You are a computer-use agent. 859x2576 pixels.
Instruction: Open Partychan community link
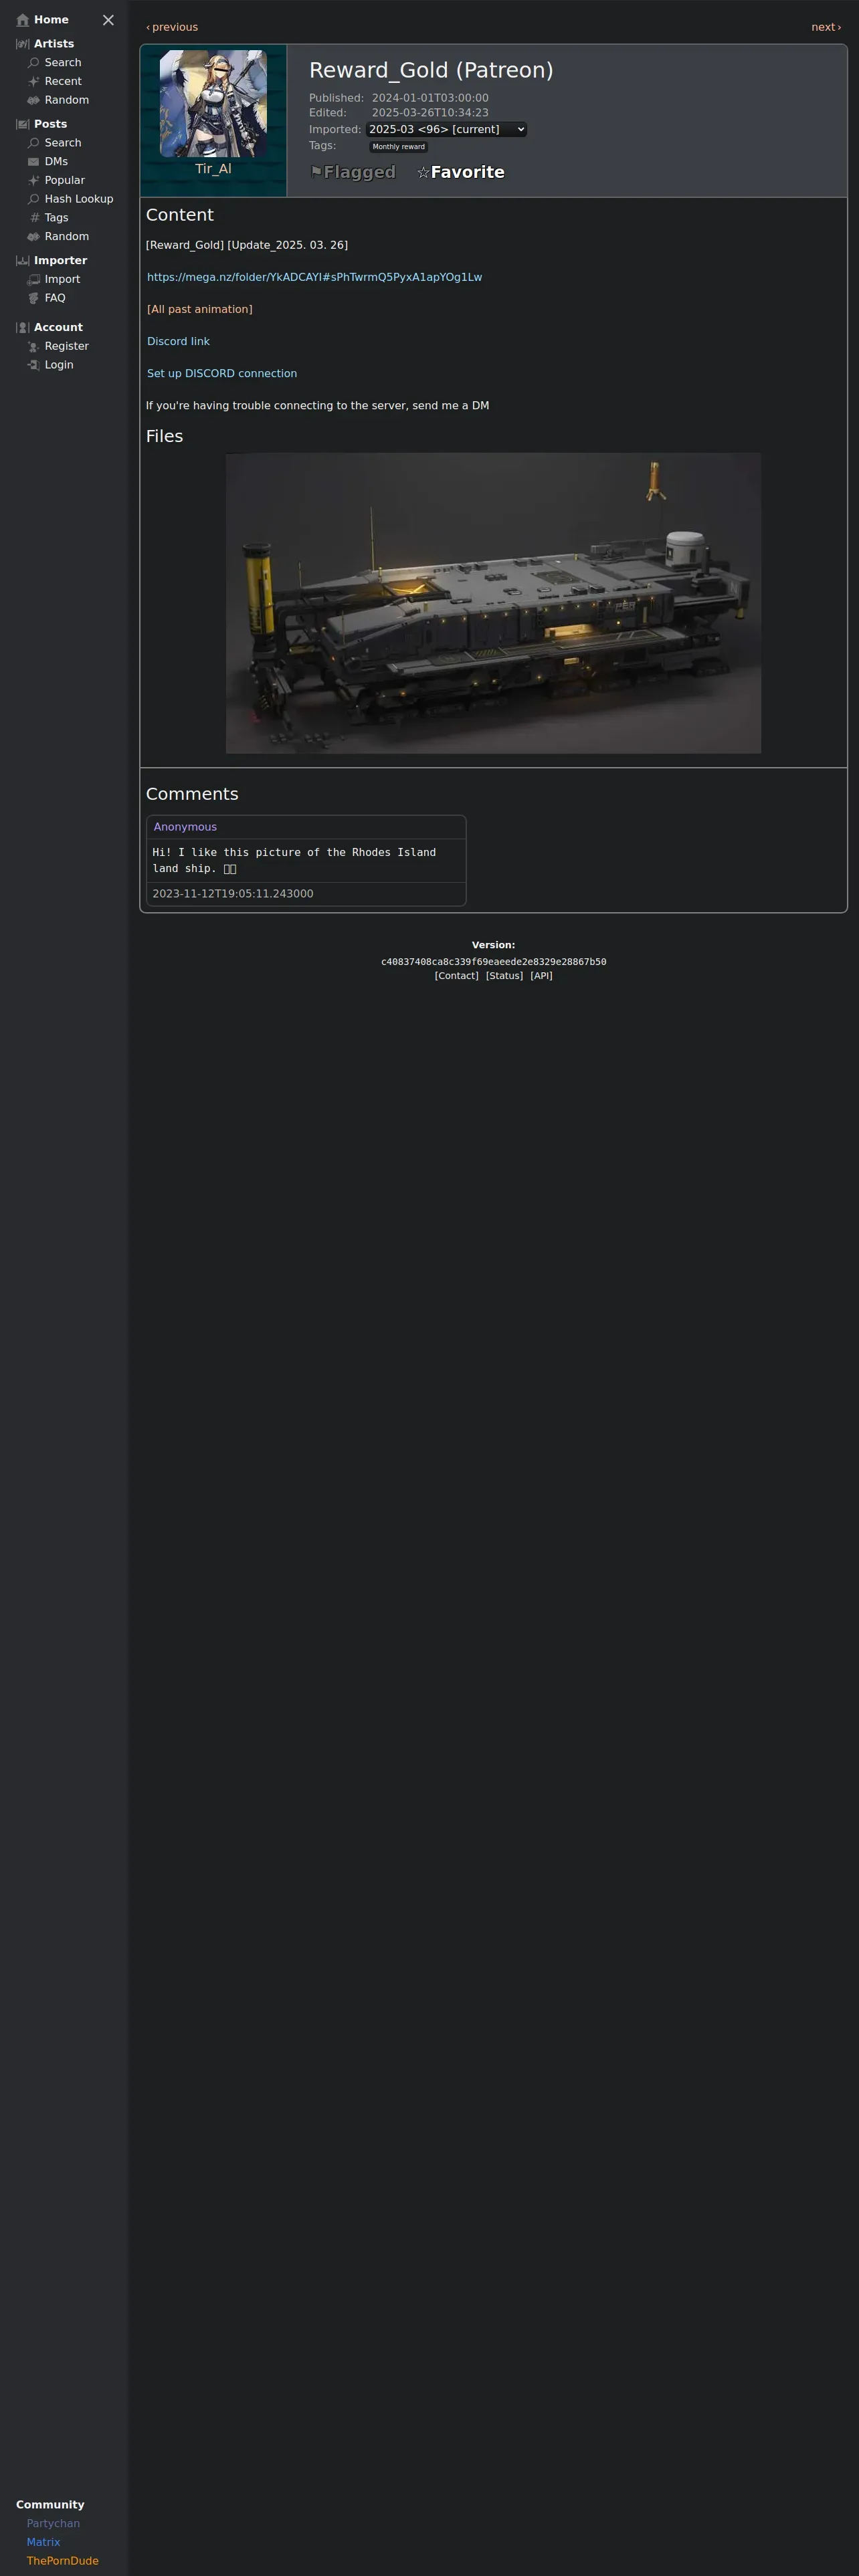(53, 2523)
